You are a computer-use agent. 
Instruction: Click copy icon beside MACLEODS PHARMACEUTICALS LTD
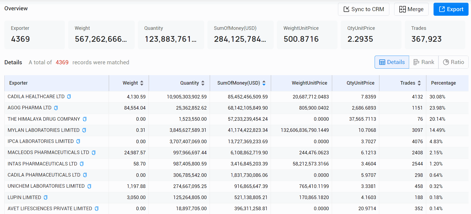pyautogui.click(x=94, y=153)
